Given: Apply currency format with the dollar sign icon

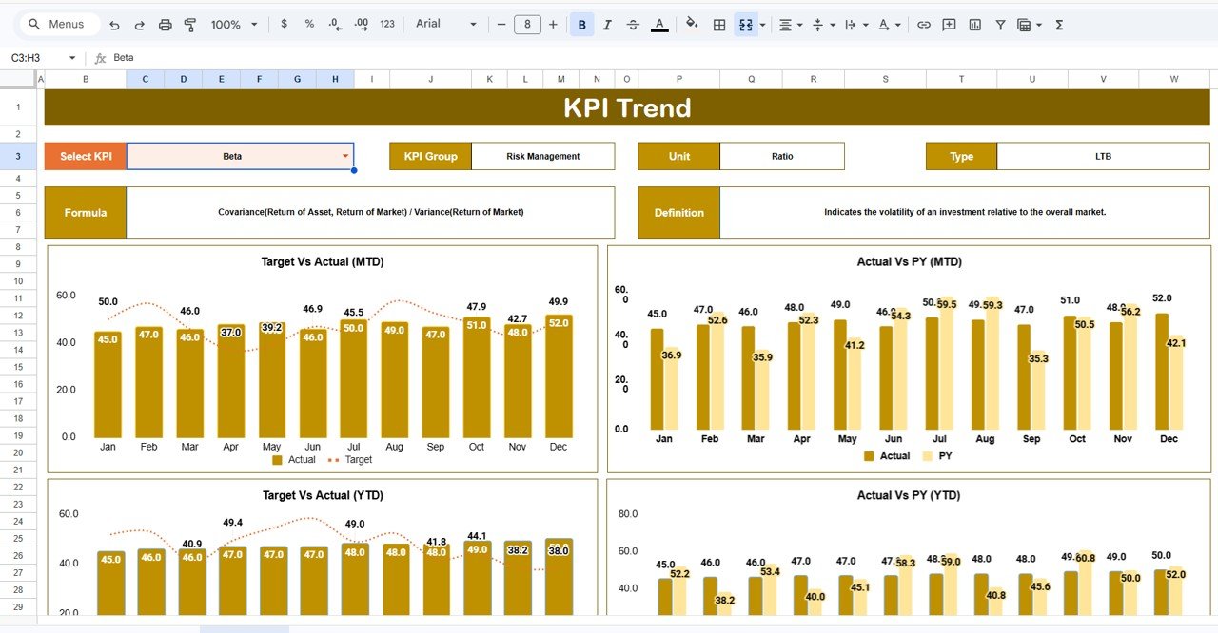Looking at the screenshot, I should [x=284, y=24].
